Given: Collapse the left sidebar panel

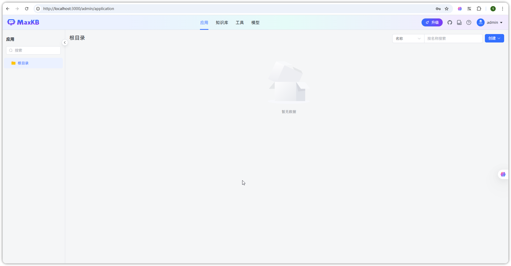Looking at the screenshot, I should [65, 42].
